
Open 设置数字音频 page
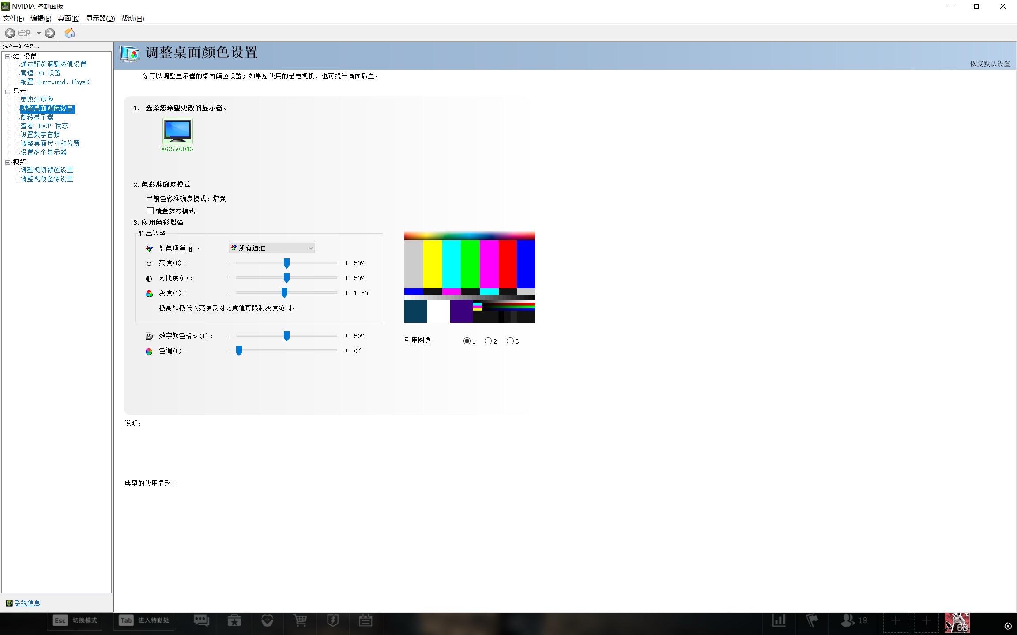pos(40,134)
